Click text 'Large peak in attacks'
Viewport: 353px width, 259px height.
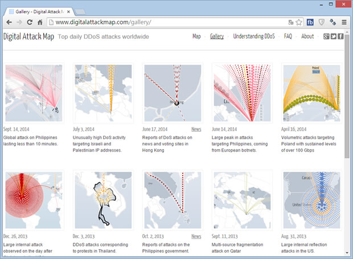[232, 137]
